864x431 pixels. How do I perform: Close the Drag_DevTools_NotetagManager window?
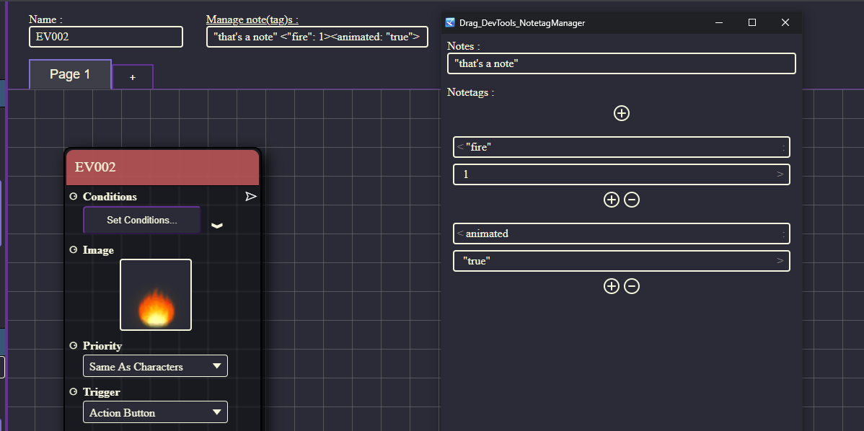pyautogui.click(x=785, y=22)
